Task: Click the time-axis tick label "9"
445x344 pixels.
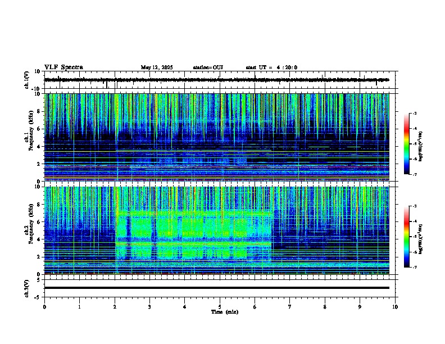Action: 360,307
